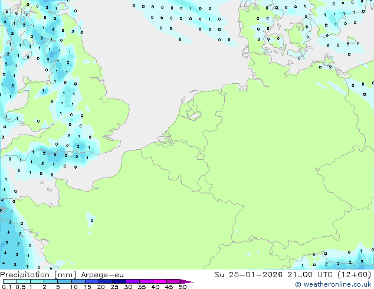This screenshot has width=374, height=289.
Task: Pick the 0.1–0.5 mm palest cyan legend swatch
Action: coord(10,281)
